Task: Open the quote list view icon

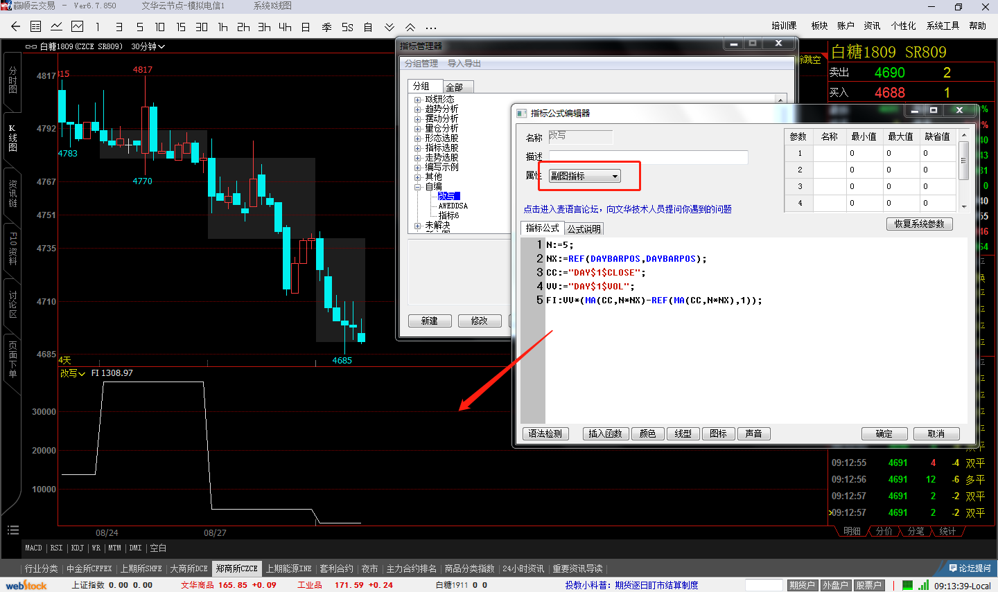Action: (36, 27)
